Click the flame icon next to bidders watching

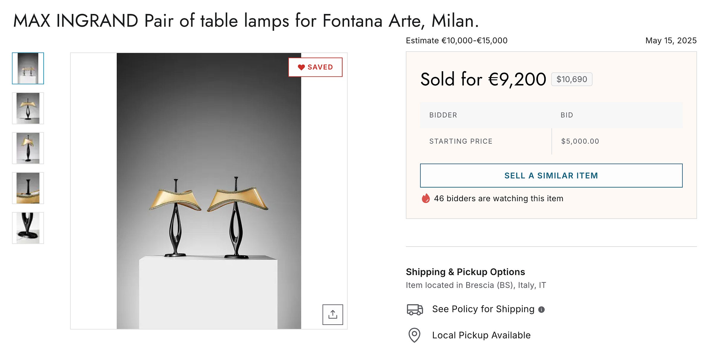(425, 198)
